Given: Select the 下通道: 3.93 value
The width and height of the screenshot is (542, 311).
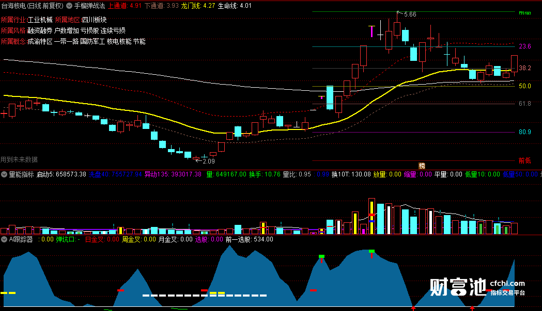Looking at the screenshot, I should tap(161, 6).
